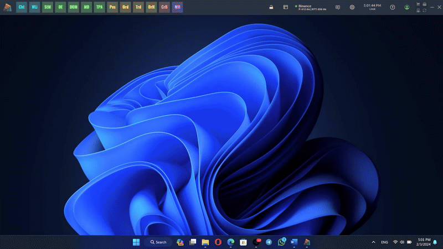Click the 5:01:44 PM Local clock
443x249 pixels.
tap(372, 7)
